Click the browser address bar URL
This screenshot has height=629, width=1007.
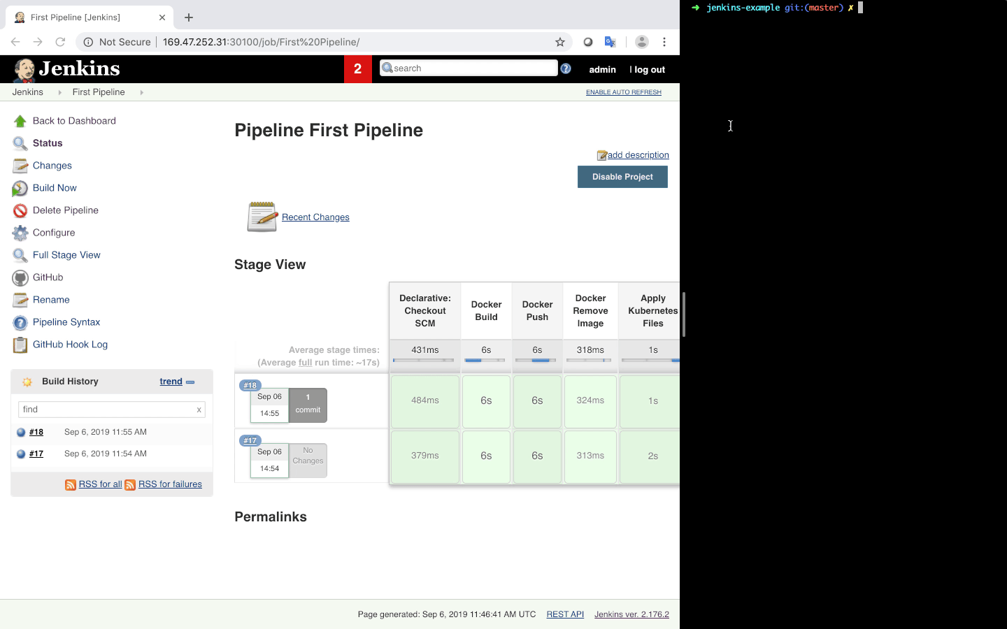[x=261, y=42]
